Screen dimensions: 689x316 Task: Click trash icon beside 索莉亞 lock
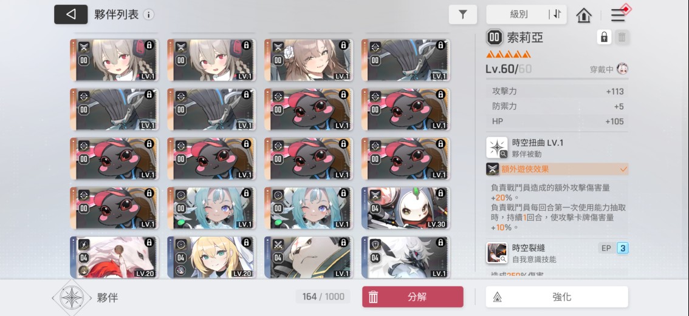click(622, 38)
